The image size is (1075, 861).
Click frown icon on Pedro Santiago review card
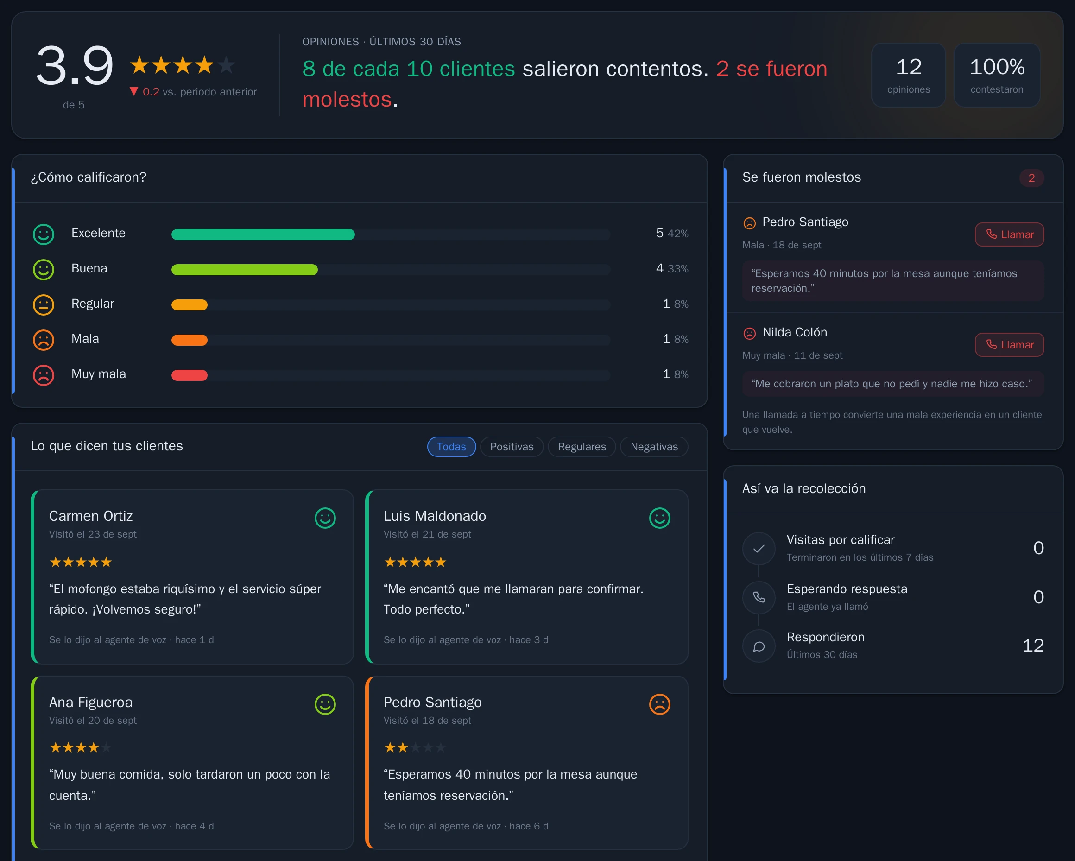659,704
